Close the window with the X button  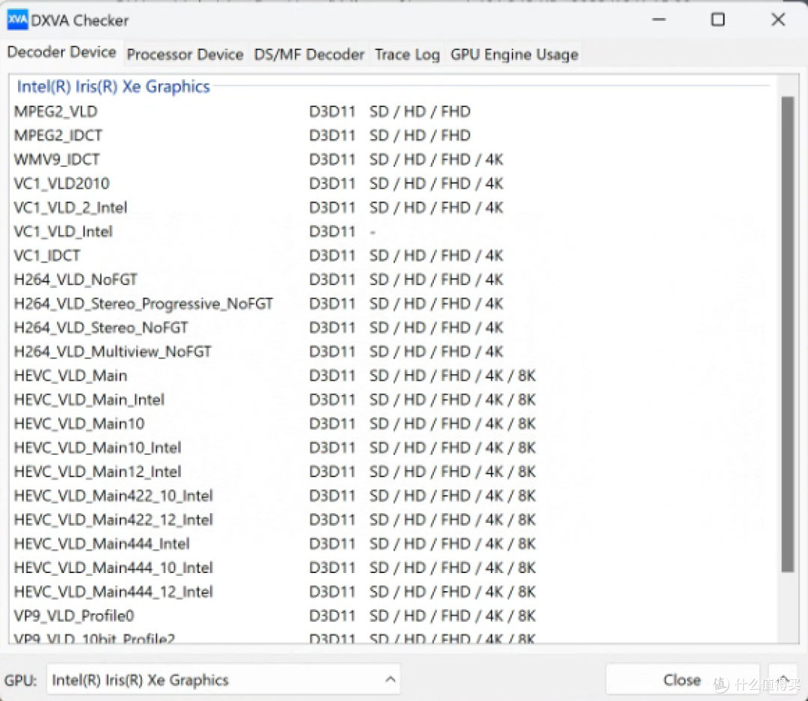coord(778,20)
